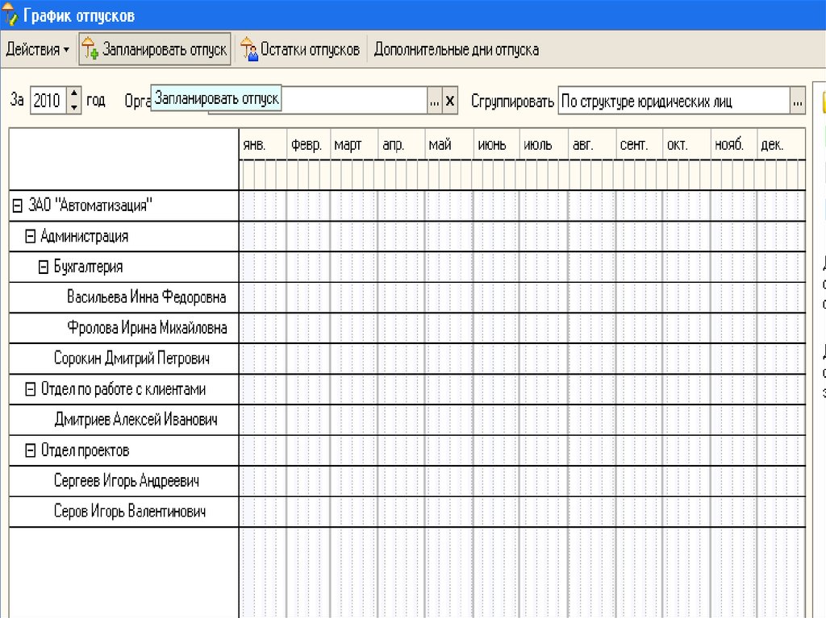Screen dimensions: 826x618
Task: Open Остатки отпусков from the toolbar
Action: (x=300, y=50)
